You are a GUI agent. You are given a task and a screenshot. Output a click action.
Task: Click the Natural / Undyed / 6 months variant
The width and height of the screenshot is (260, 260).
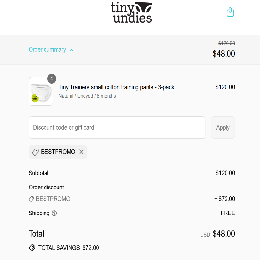point(87,96)
